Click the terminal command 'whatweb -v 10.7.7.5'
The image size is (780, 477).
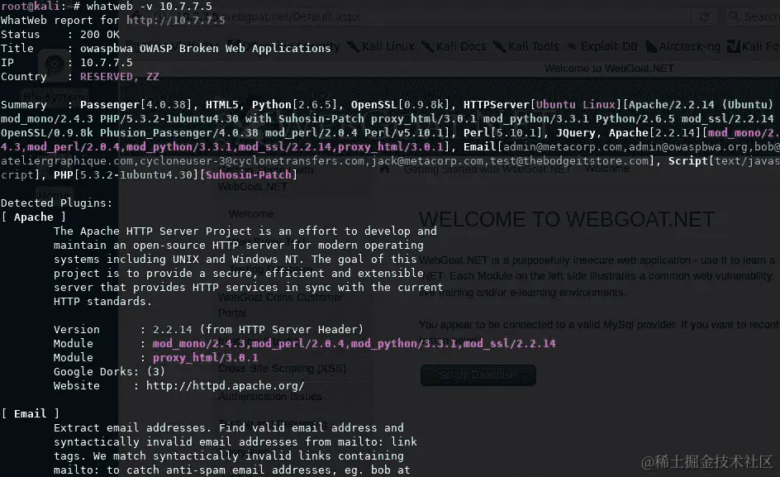click(x=150, y=6)
